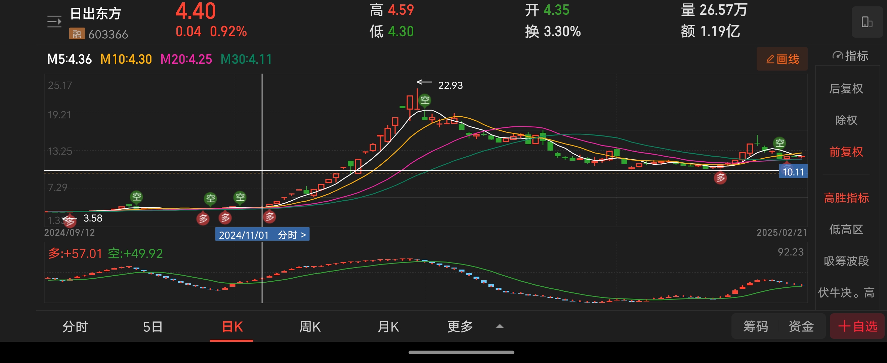Switch to the 周K tab
This screenshot has width=887, height=363.
pyautogui.click(x=309, y=326)
